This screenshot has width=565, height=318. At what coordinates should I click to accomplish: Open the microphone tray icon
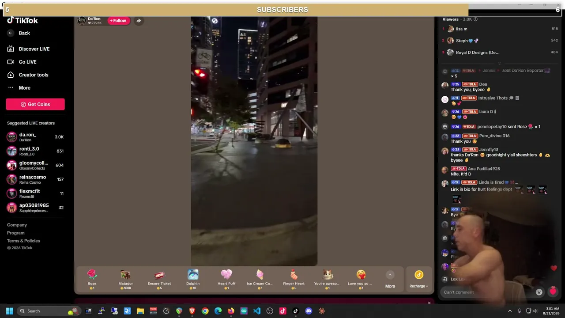(519, 311)
